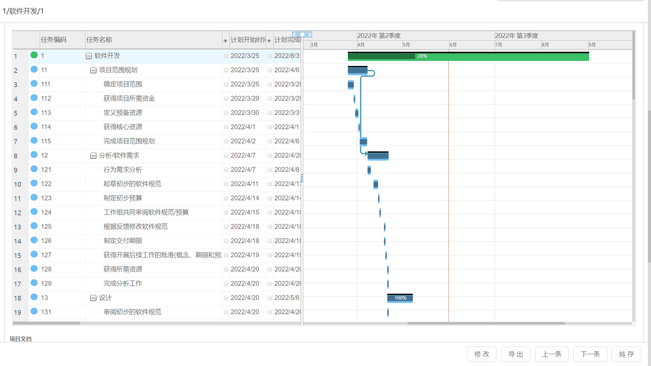
Task: Click the task grid horizontal scrollbar thumb
Action: point(46,323)
